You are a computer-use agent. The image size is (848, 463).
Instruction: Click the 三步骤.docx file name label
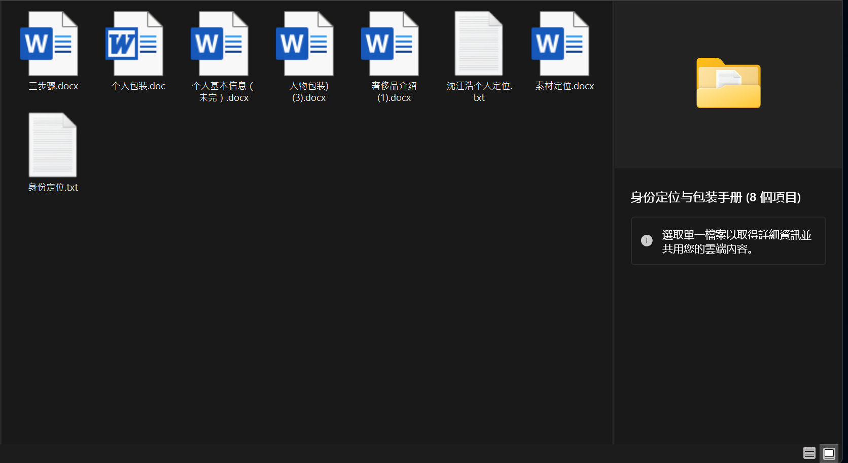[53, 86]
